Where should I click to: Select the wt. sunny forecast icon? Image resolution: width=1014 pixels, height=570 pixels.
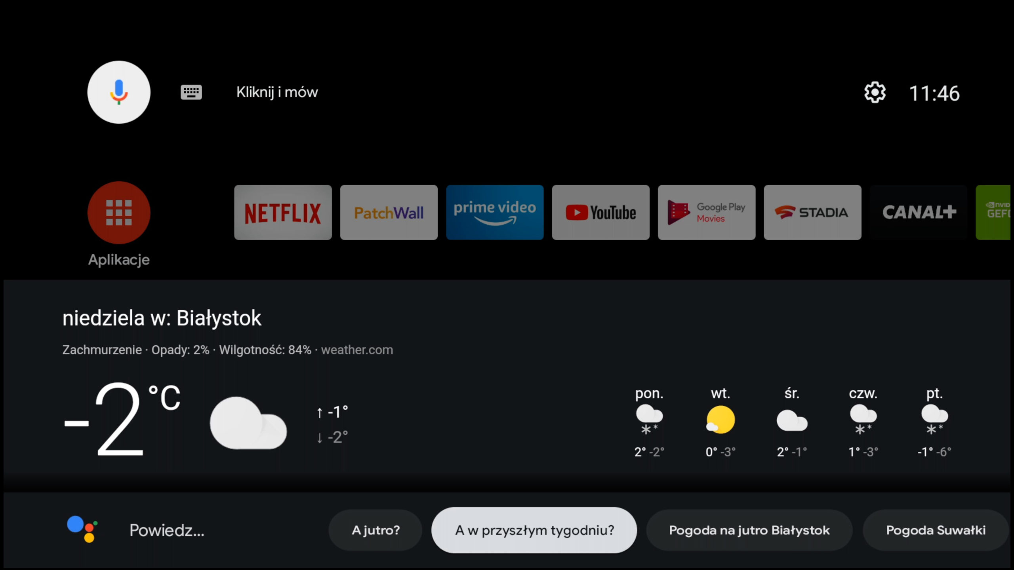tap(720, 420)
